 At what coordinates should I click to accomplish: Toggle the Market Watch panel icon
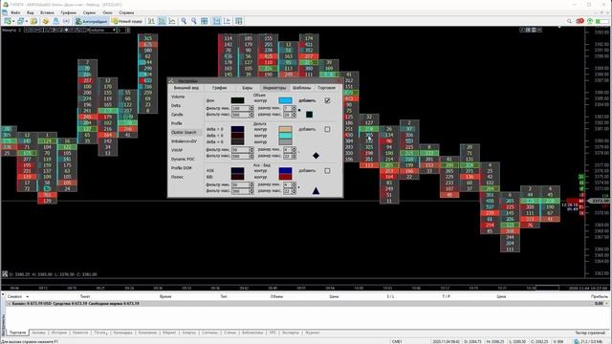coord(34,21)
